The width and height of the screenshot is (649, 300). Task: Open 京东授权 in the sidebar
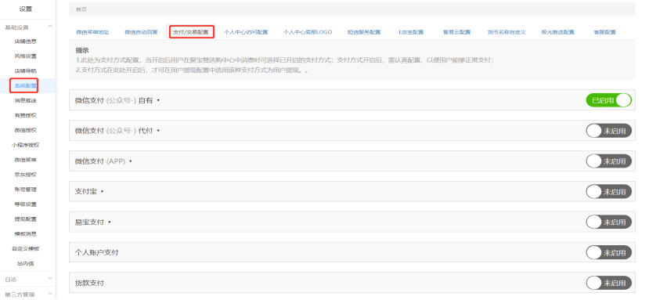26,175
